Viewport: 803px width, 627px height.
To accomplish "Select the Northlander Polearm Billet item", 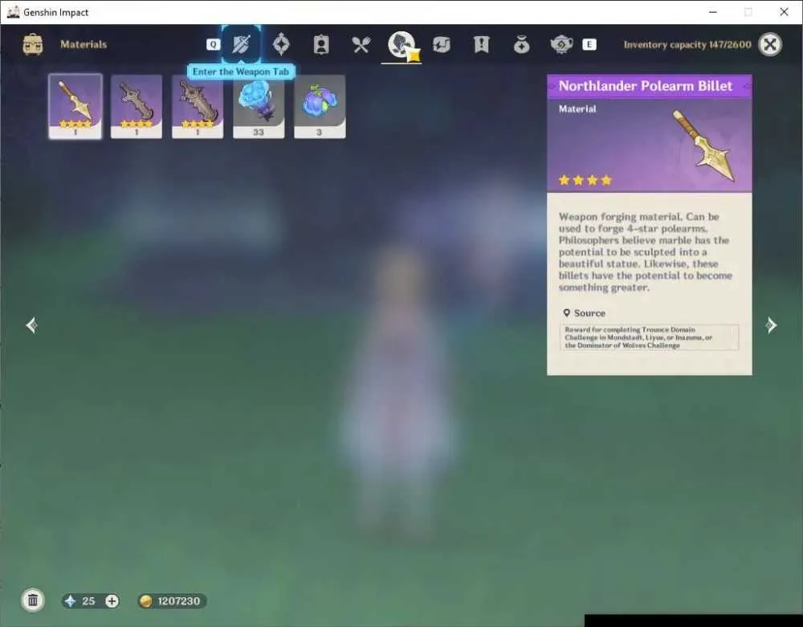I will click(75, 106).
